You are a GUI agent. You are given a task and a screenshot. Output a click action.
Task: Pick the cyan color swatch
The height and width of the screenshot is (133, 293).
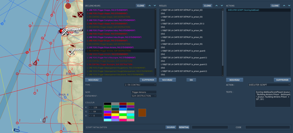click(x=131, y=115)
